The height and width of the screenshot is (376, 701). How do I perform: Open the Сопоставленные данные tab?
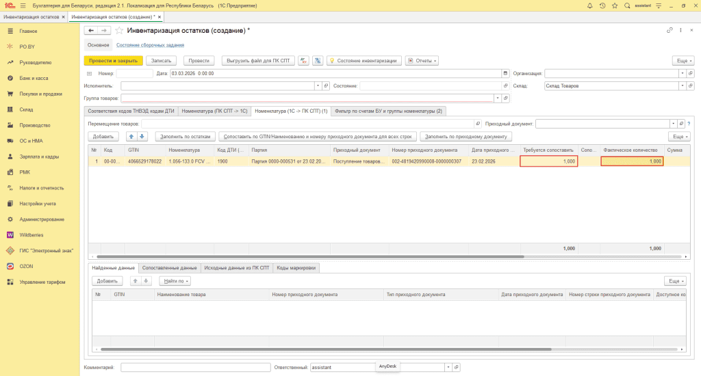click(x=170, y=268)
